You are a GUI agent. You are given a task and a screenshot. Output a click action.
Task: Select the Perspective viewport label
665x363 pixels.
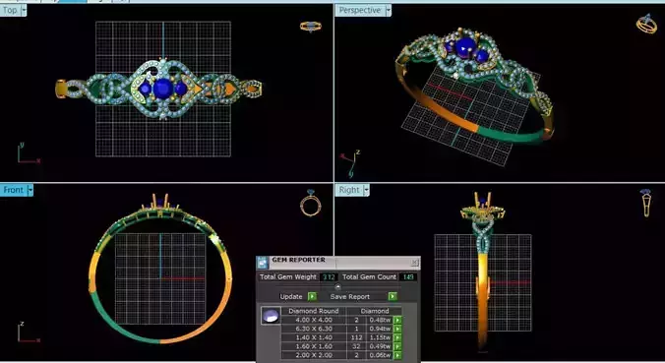[x=360, y=10]
